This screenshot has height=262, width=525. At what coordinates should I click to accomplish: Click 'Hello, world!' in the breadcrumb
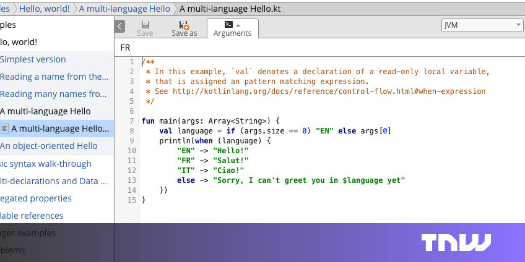pyautogui.click(x=43, y=8)
